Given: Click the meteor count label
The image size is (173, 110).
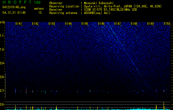Looking at the screenshot, I should [39, 9].
